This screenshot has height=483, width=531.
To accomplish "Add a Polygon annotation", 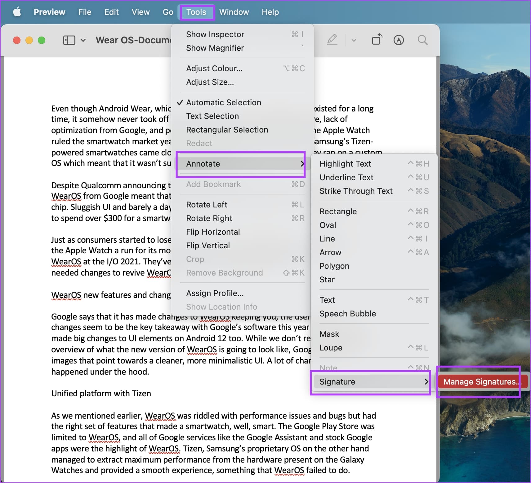I will (x=374, y=266).
